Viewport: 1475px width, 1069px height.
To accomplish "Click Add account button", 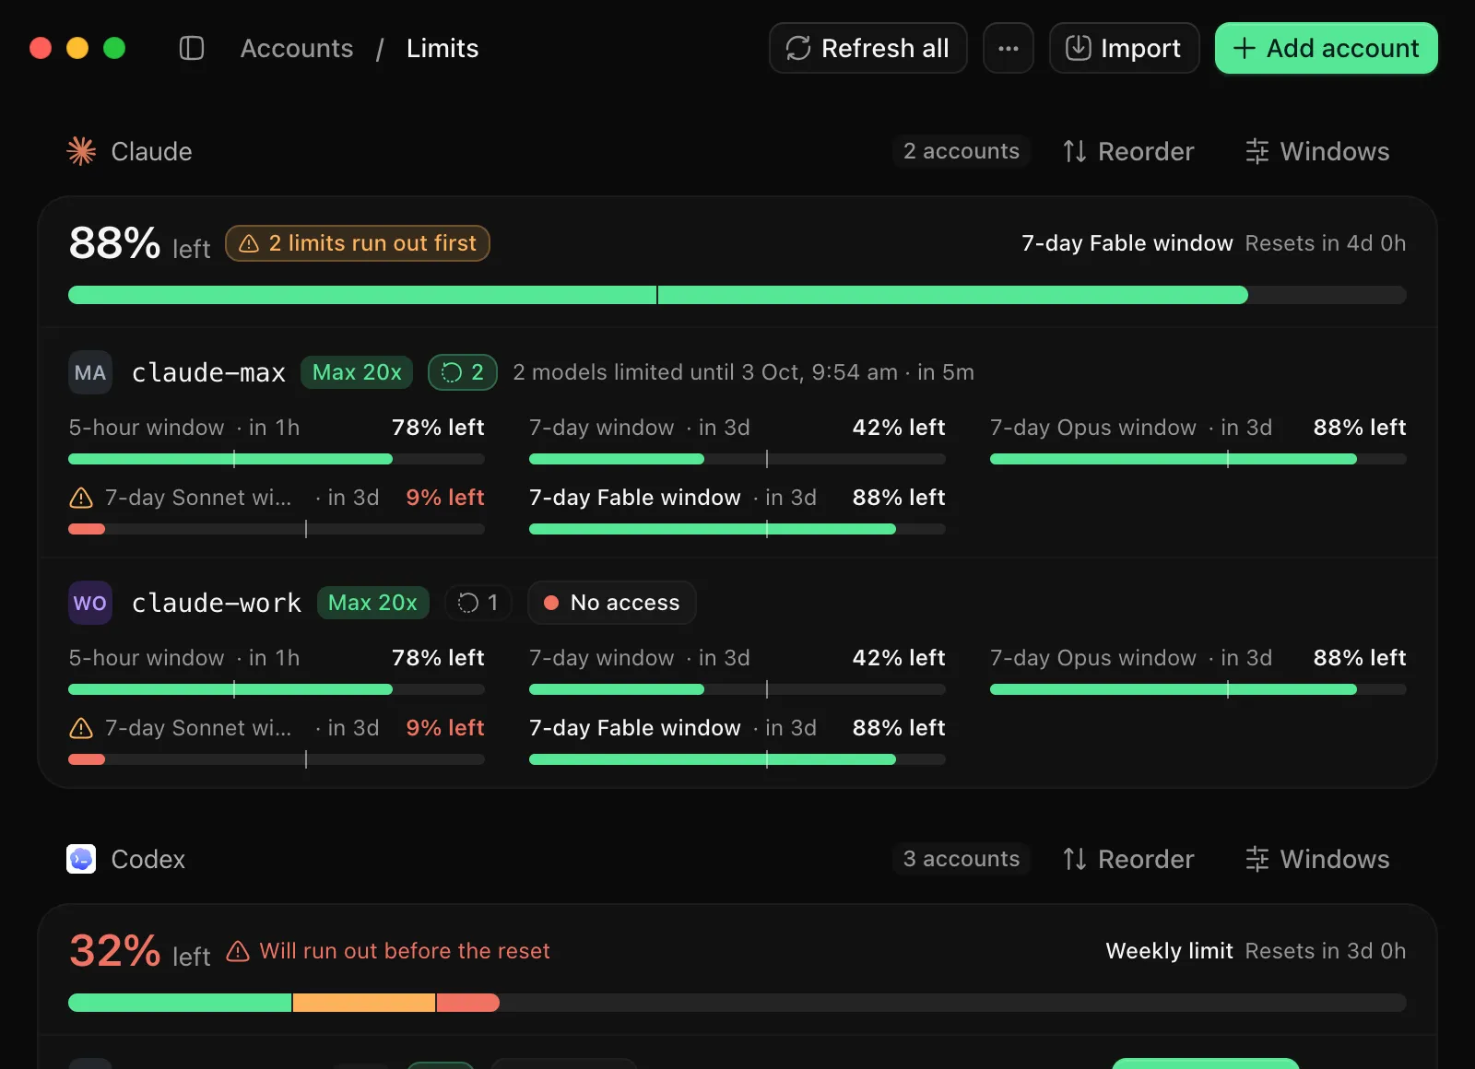I will (x=1326, y=48).
